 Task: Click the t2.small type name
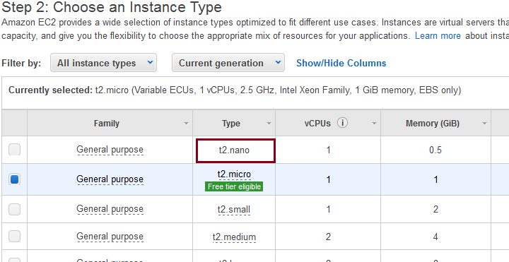234,210
